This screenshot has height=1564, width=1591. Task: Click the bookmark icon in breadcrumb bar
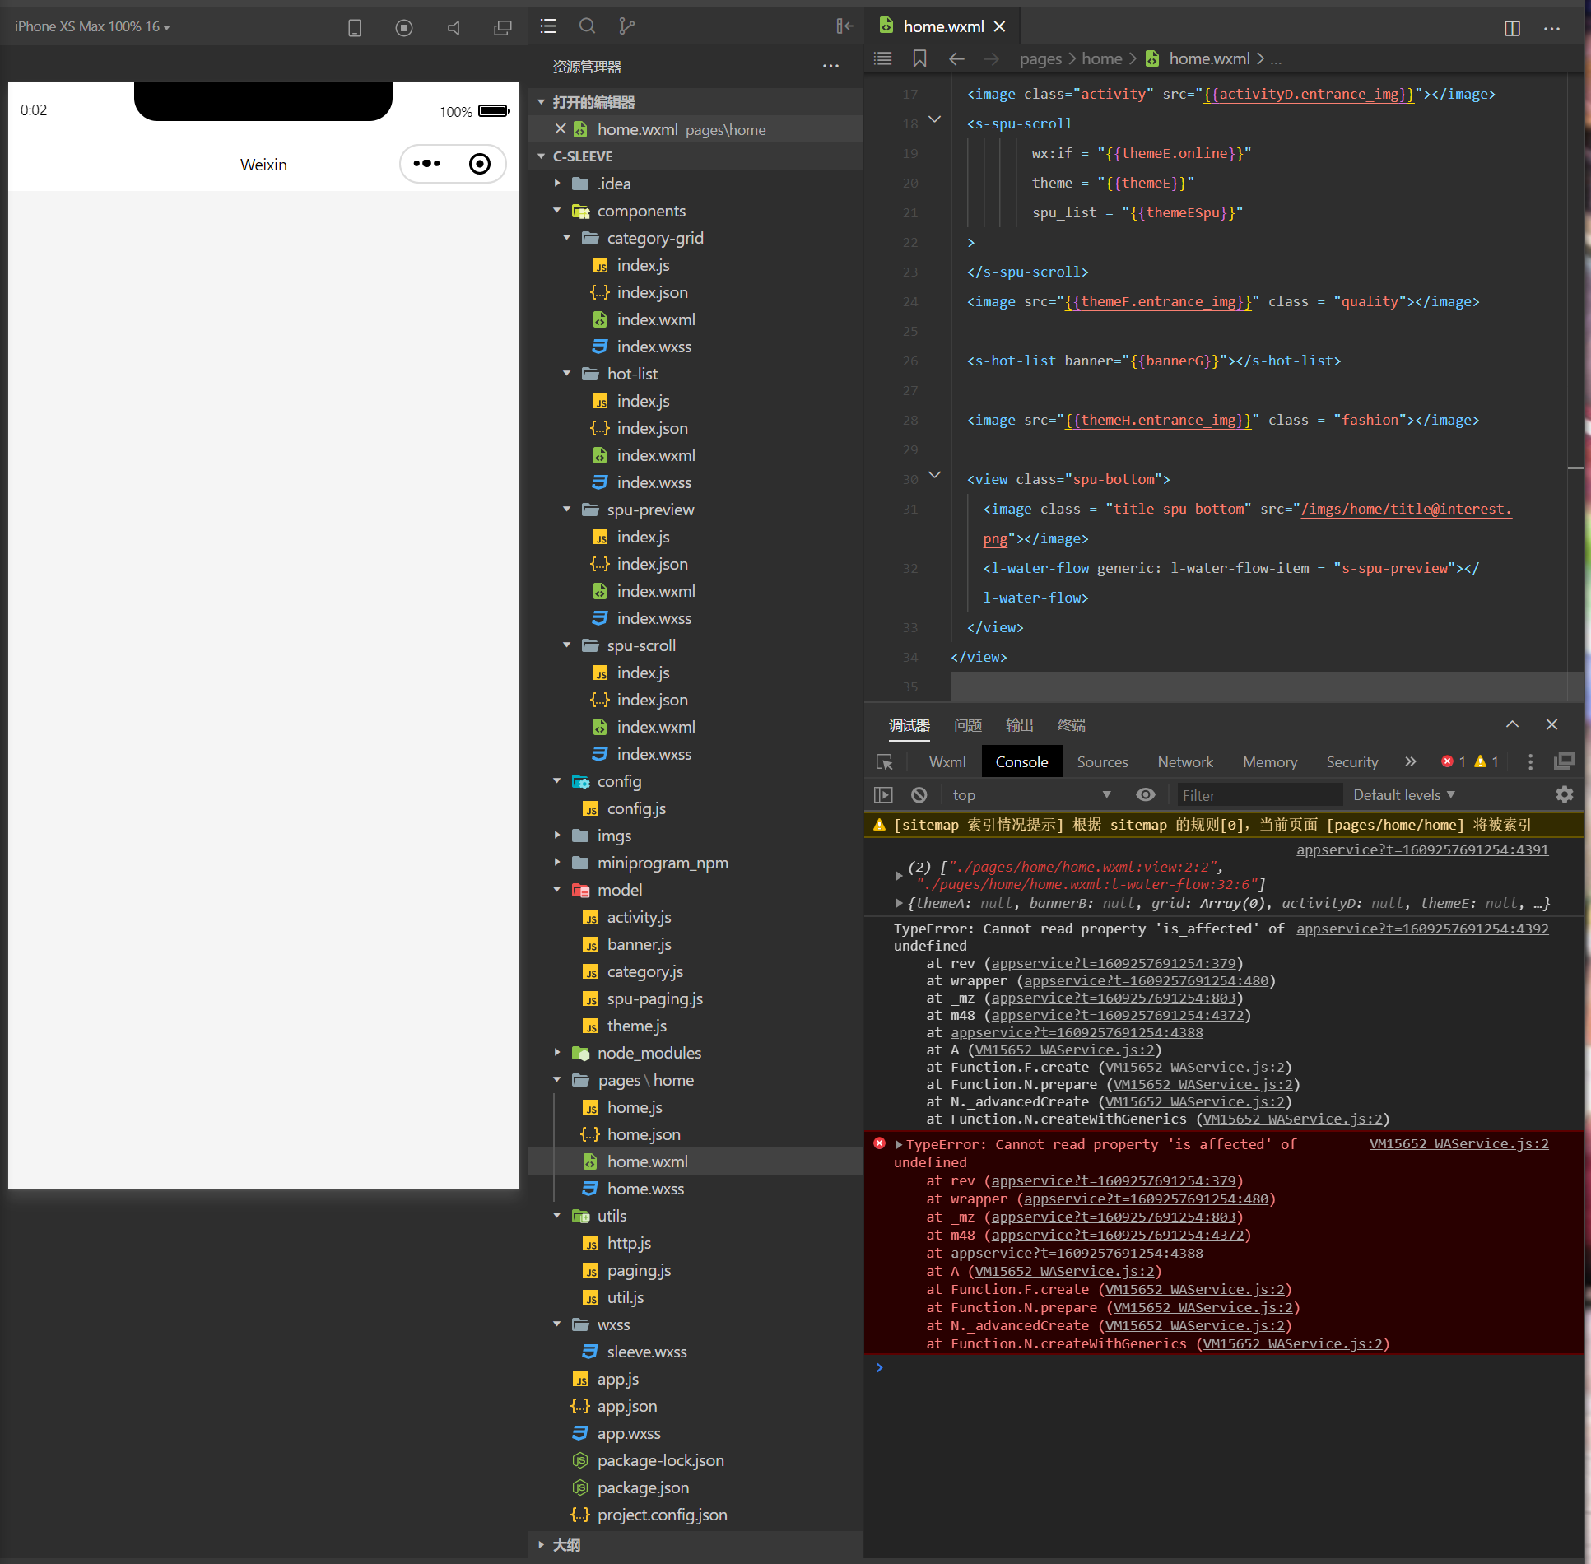[919, 58]
